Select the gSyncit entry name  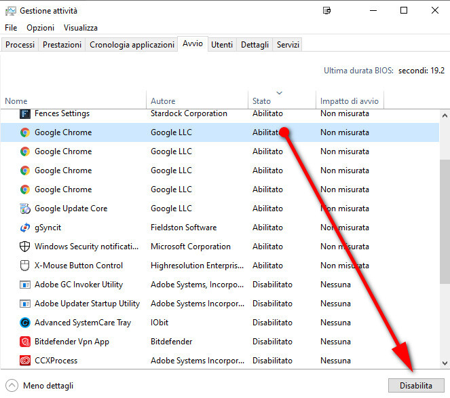click(x=48, y=228)
